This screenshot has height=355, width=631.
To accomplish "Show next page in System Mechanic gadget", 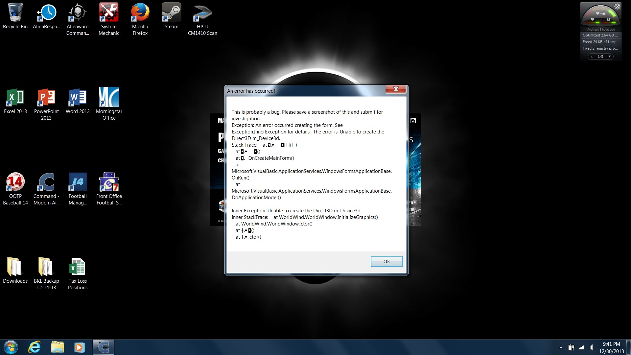I will pyautogui.click(x=610, y=57).
